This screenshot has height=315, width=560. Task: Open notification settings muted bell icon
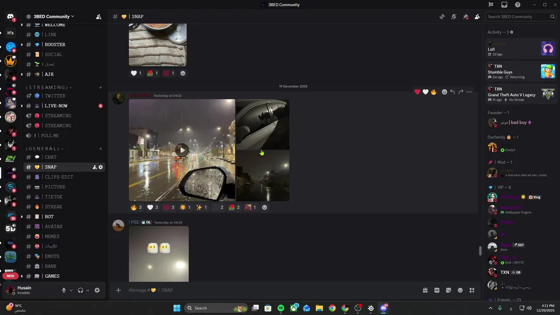454,17
